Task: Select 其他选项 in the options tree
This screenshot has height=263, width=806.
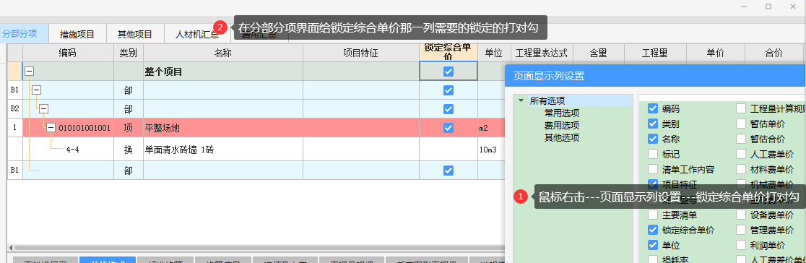Action: point(562,137)
